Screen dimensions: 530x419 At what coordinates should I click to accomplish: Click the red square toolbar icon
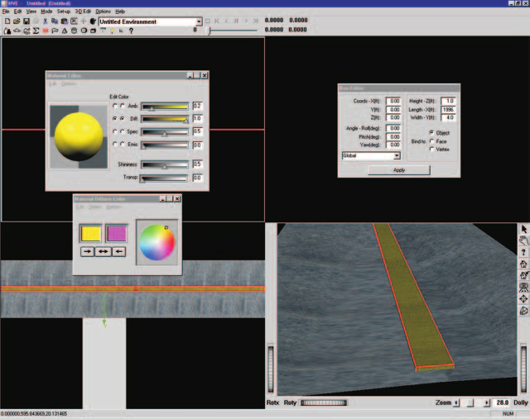tap(46, 31)
